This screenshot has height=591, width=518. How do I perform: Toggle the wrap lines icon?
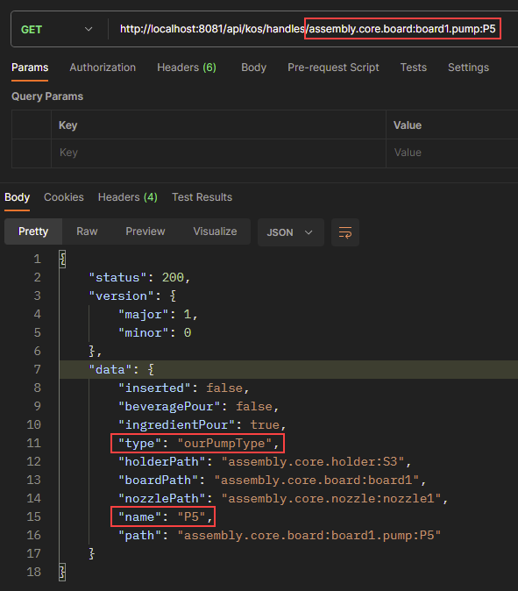click(x=345, y=232)
